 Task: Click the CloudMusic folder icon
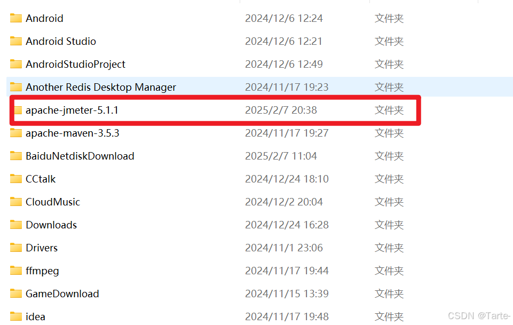[15, 201]
